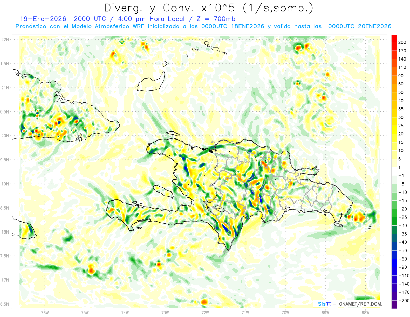Screen dimensions: 410x317
Task: Click the '18N' latitude label
Action: point(5,232)
